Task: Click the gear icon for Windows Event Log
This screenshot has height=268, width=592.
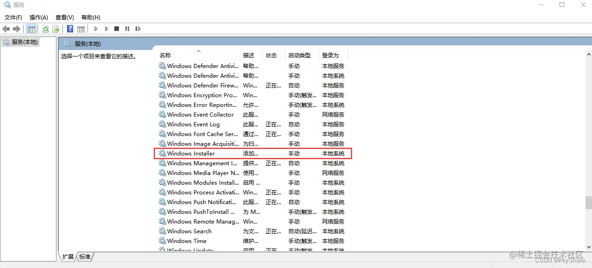Action: 162,124
